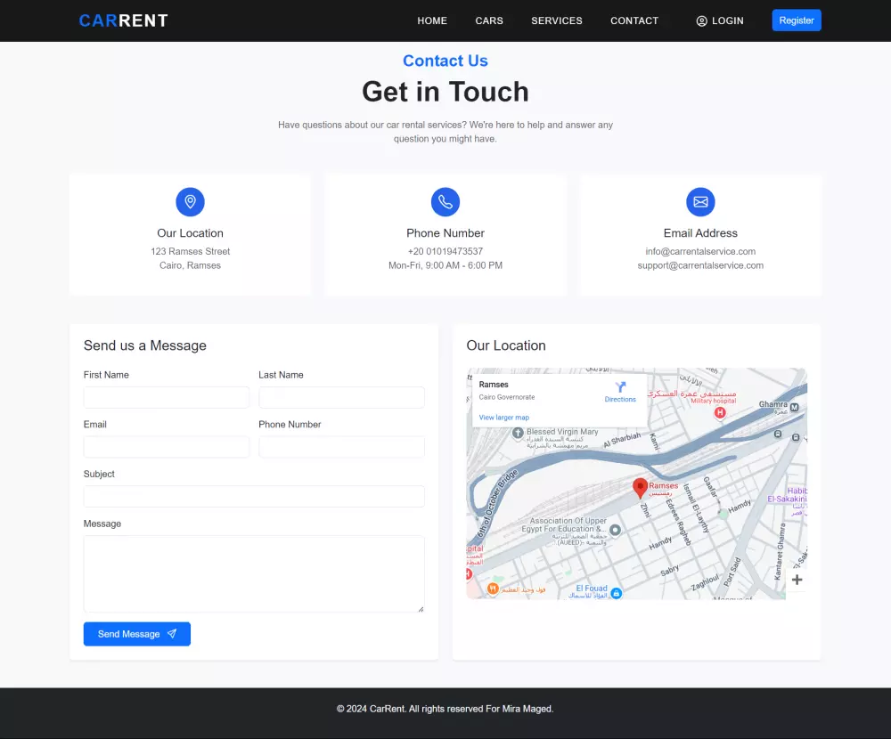The image size is (891, 739).
Task: Open the SERVICES navigation item
Action: click(x=556, y=20)
